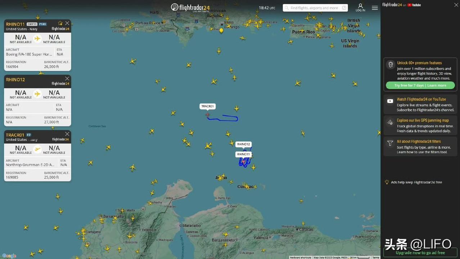The image size is (460, 259).
Task: Click Upgrade now to go ad free
Action: coord(420,253)
